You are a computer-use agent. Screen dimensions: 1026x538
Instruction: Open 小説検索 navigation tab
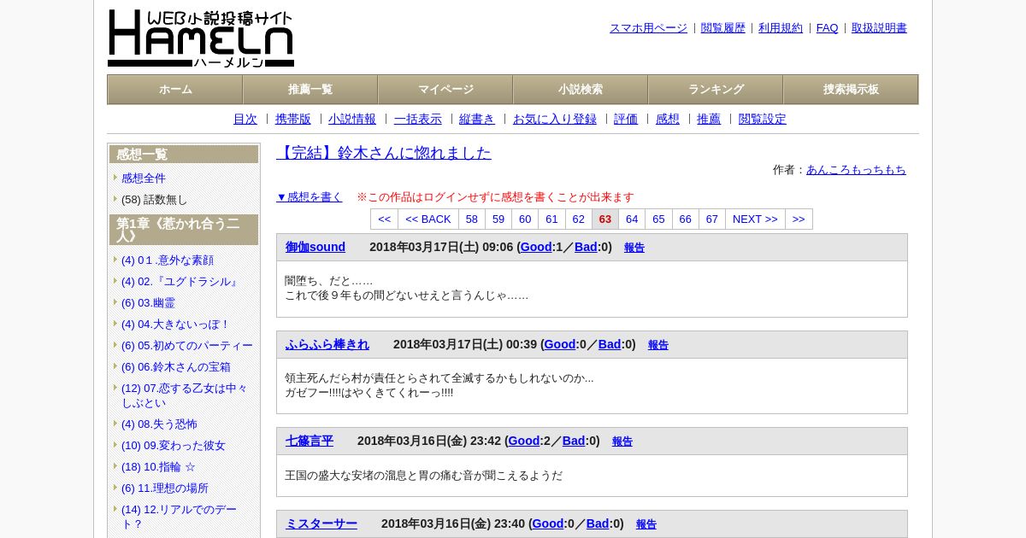[581, 90]
